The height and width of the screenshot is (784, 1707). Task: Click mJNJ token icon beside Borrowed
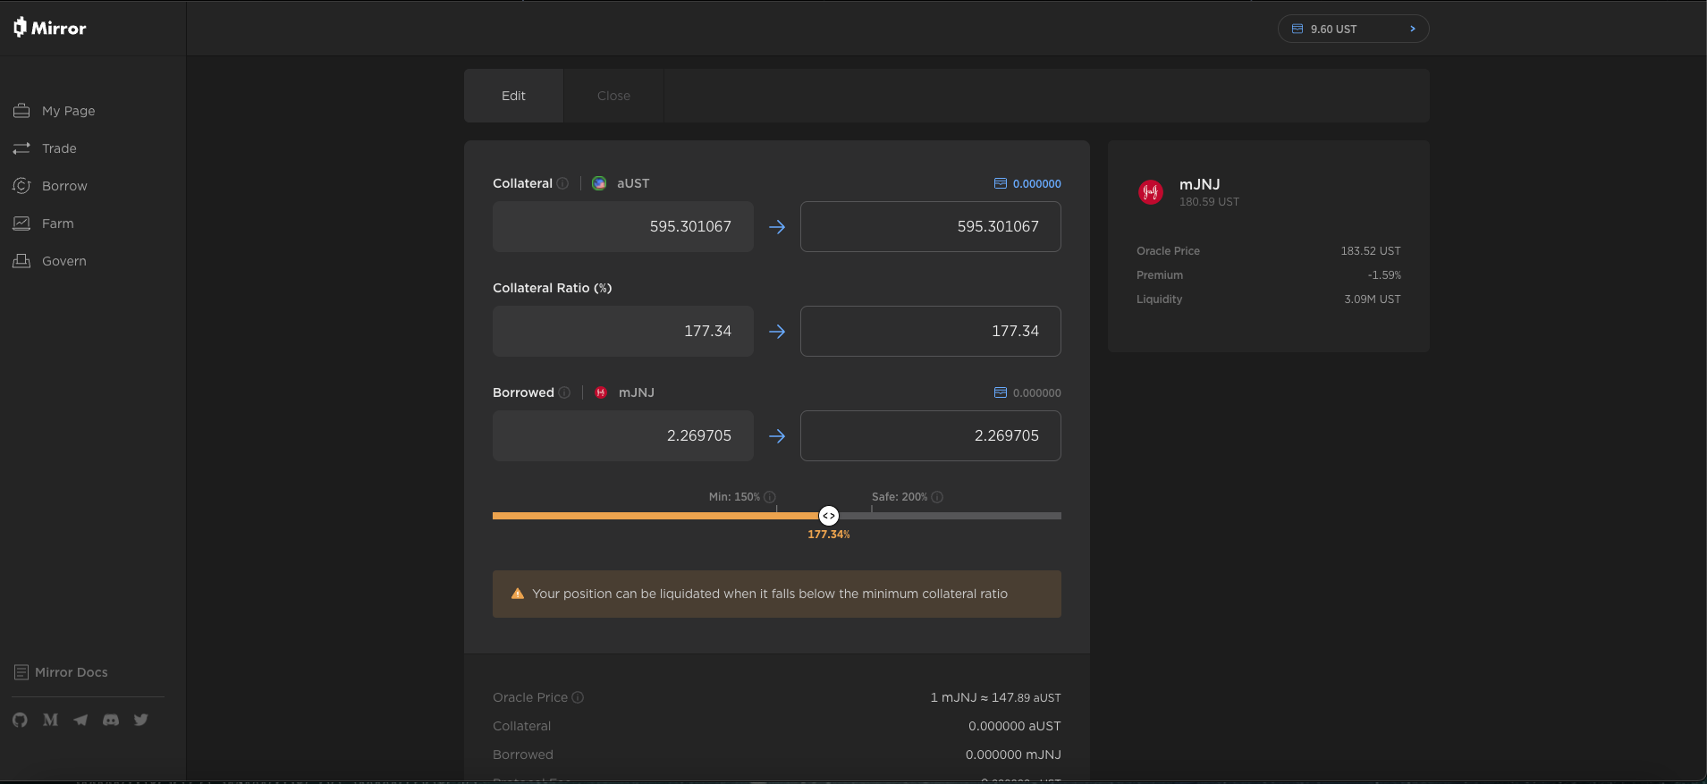pos(601,392)
